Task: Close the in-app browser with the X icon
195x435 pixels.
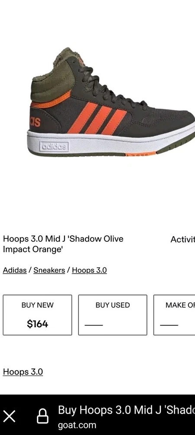Action: (9, 416)
